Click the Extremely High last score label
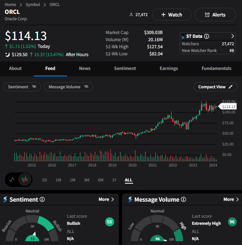Screen dimensions: 242x245 (206, 223)
